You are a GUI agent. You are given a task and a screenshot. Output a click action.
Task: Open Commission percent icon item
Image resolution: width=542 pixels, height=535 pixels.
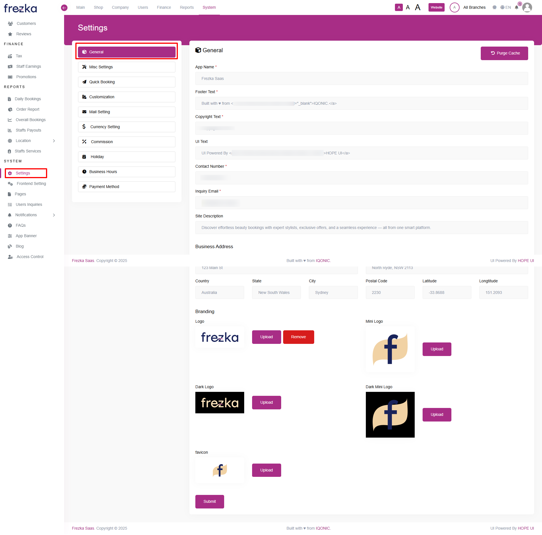pos(84,142)
